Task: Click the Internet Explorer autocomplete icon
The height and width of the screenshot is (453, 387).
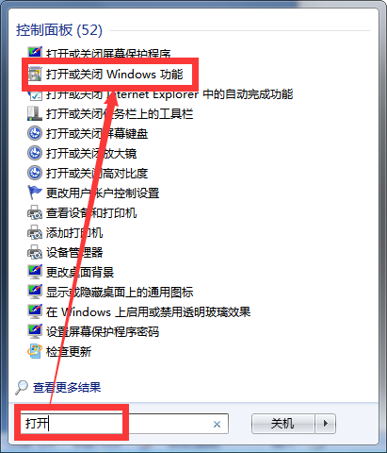Action: 35,94
